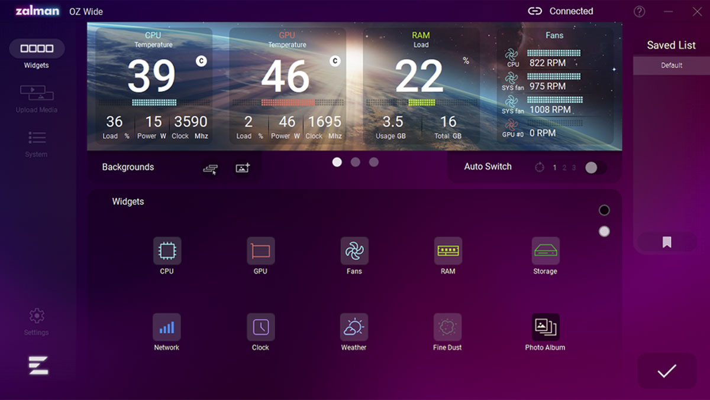Select the second page indicator dot

pyautogui.click(x=355, y=162)
